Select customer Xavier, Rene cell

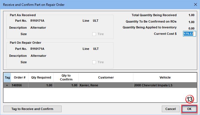tap(106, 85)
